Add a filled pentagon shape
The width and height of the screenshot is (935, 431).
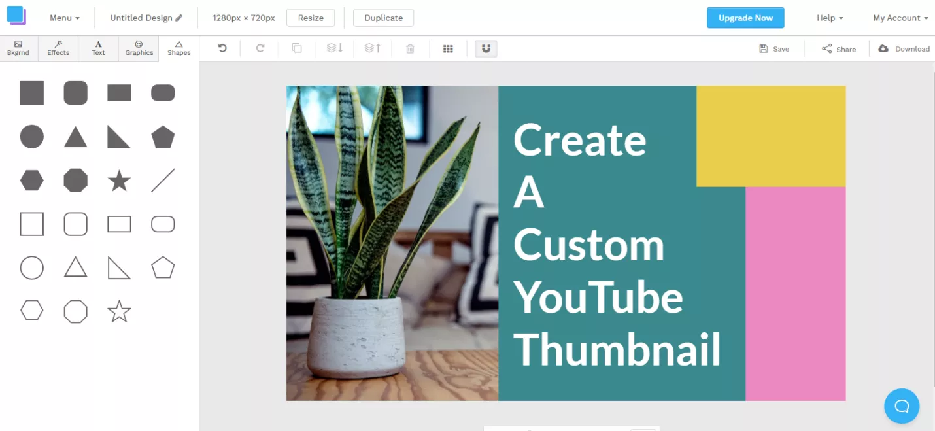[163, 137]
